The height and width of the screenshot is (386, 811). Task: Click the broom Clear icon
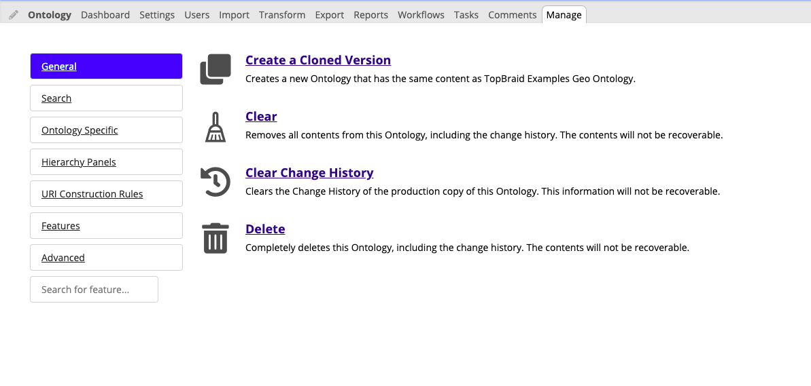click(215, 127)
